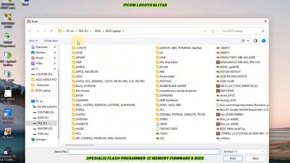Select DATA (E:) drive
This screenshot has height=163, width=290.
click(43, 118)
